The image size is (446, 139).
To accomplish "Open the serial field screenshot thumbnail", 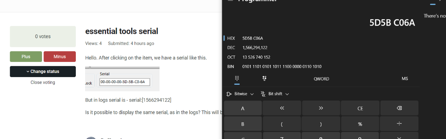I will [122, 79].
